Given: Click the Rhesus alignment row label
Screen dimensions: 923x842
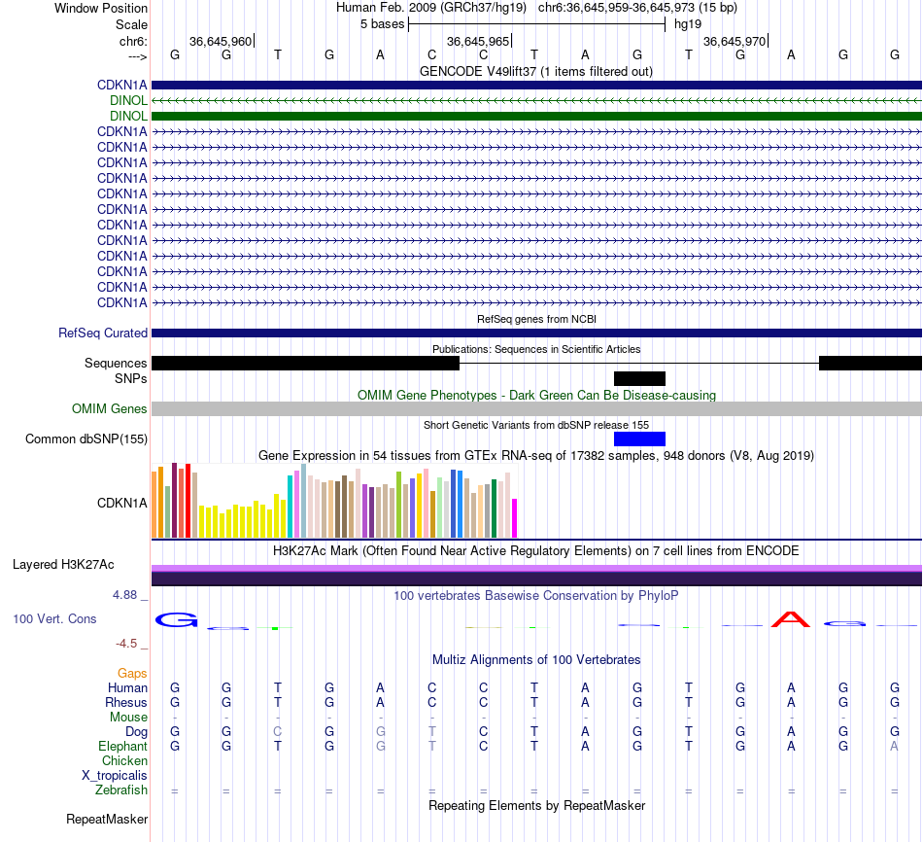Looking at the screenshot, I should [126, 703].
